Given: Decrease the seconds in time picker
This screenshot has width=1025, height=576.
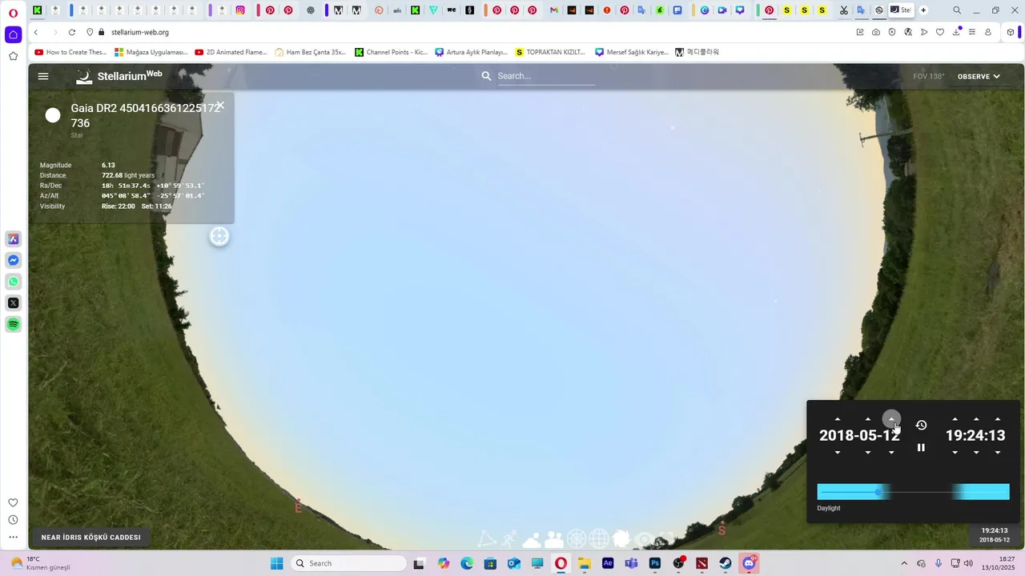Looking at the screenshot, I should click(x=998, y=452).
